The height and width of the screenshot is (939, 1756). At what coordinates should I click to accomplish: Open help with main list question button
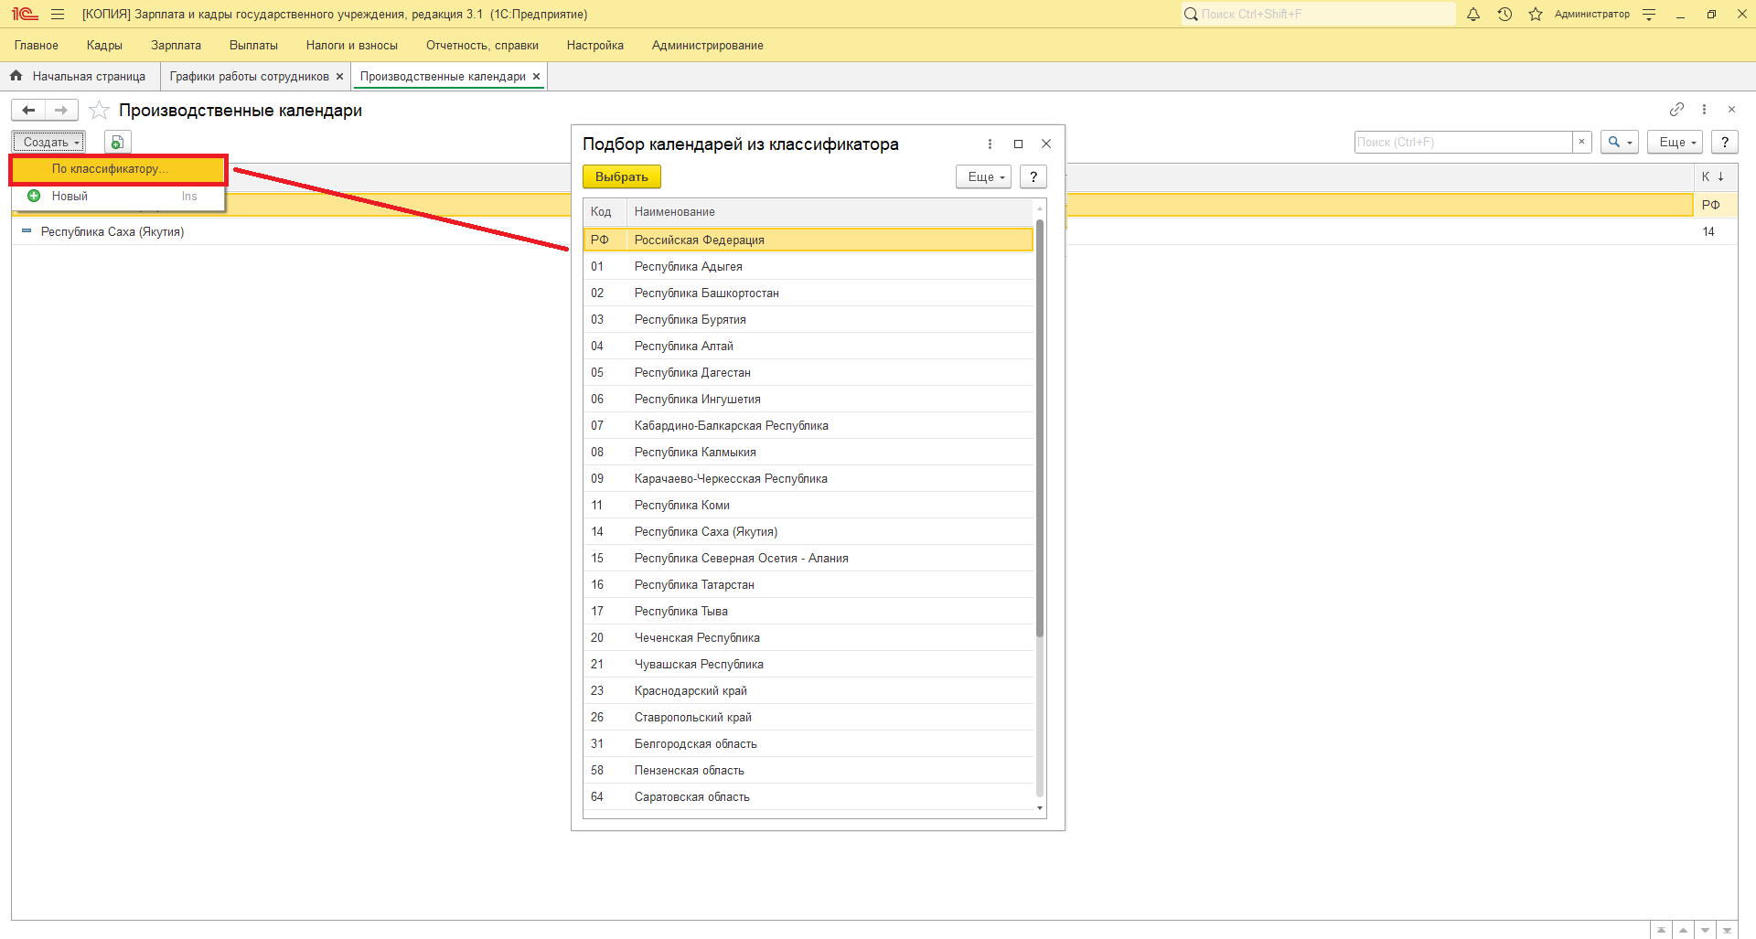(x=1725, y=142)
